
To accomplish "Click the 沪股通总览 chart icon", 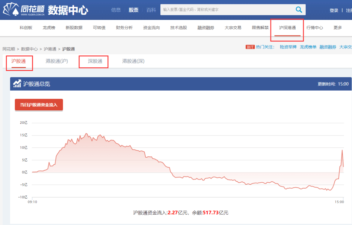I will pos(17,84).
